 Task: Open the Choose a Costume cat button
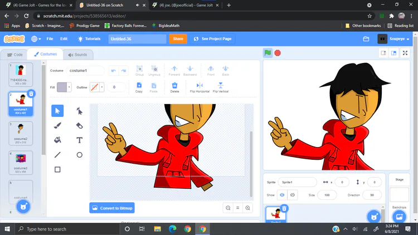point(23,207)
